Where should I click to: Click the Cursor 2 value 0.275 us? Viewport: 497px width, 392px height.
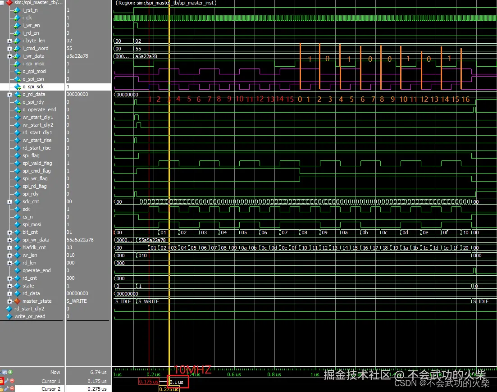[x=97, y=389]
